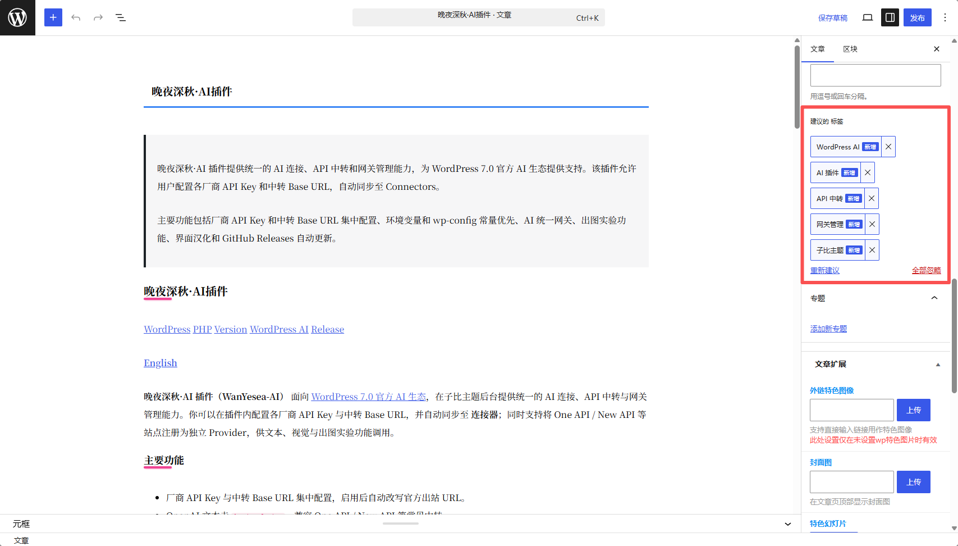Toggle the settings sidebar panel
The width and height of the screenshot is (958, 546).
[x=890, y=17]
